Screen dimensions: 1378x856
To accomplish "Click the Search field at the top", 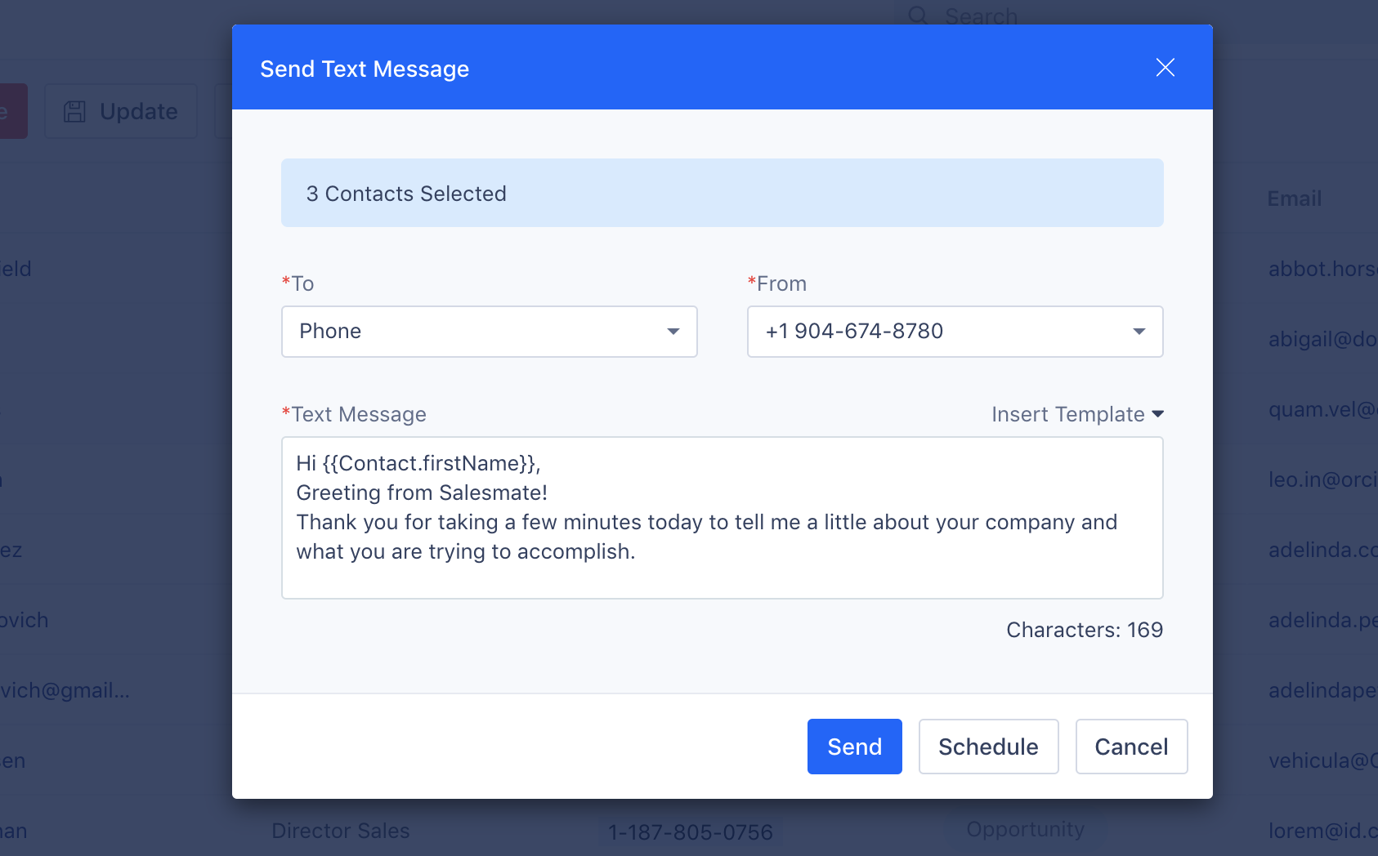I will [x=981, y=16].
